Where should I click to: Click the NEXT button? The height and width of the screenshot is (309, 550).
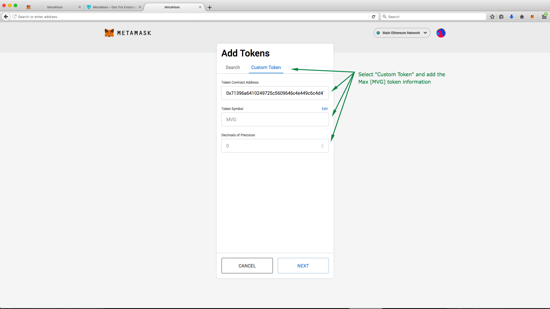(x=303, y=266)
